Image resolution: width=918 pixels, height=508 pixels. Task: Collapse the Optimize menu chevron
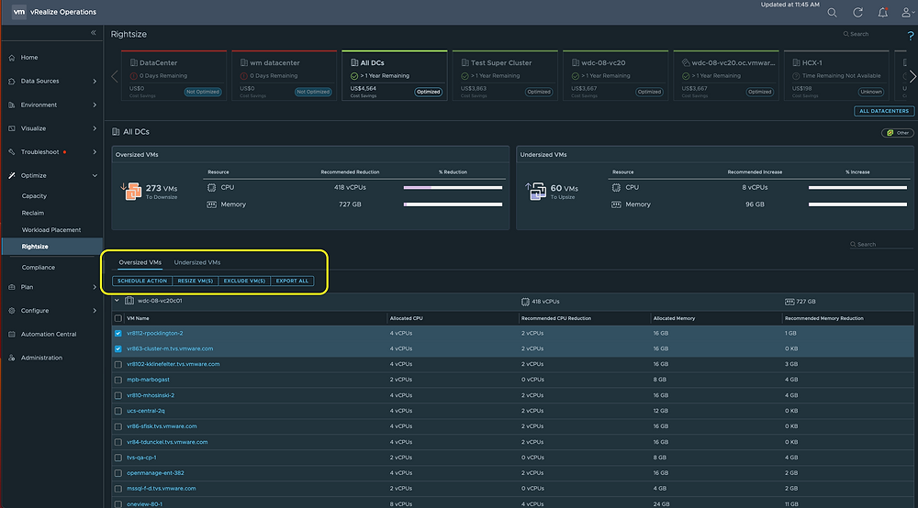coord(95,175)
